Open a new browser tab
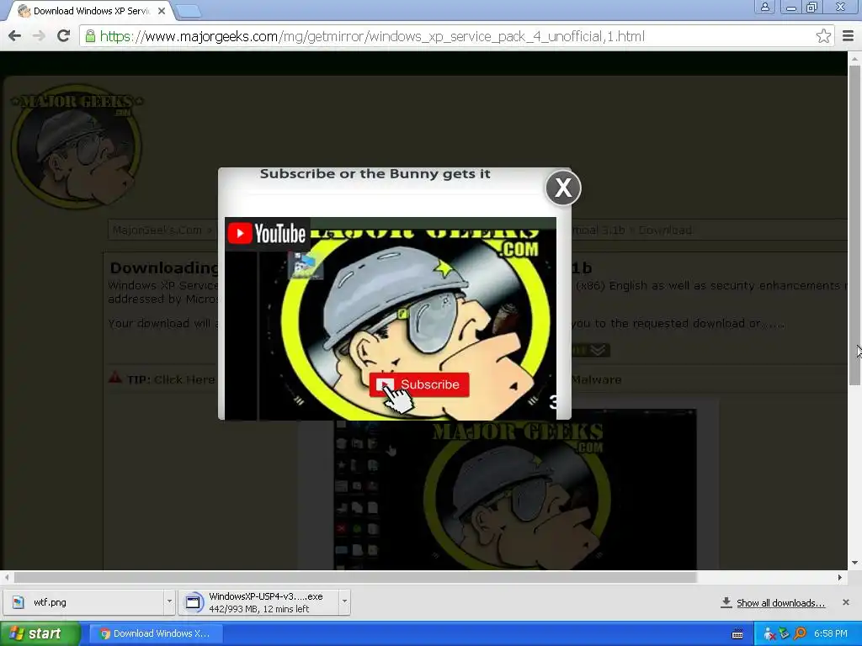This screenshot has width=862, height=646. [189, 11]
